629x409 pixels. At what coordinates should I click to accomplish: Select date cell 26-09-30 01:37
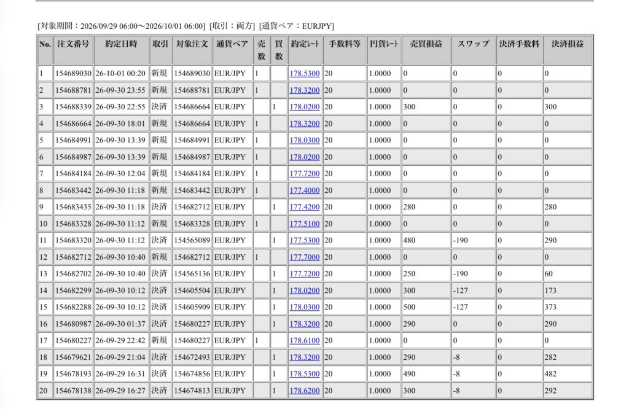120,324
